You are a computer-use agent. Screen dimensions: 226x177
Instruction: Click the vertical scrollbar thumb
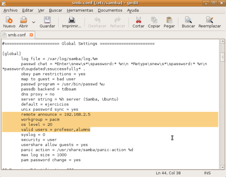(x=223, y=56)
